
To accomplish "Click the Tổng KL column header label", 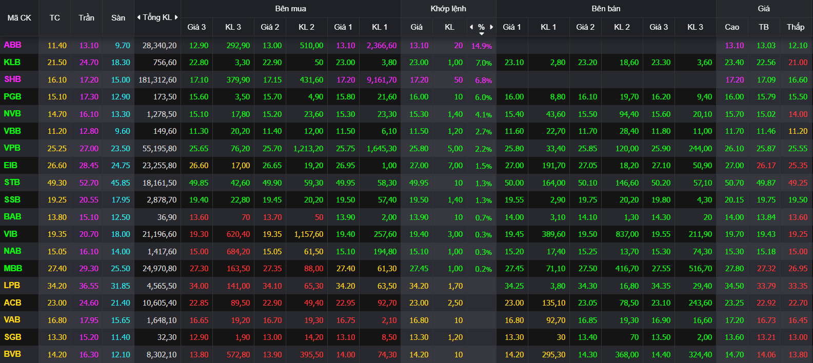I will click(x=157, y=17).
